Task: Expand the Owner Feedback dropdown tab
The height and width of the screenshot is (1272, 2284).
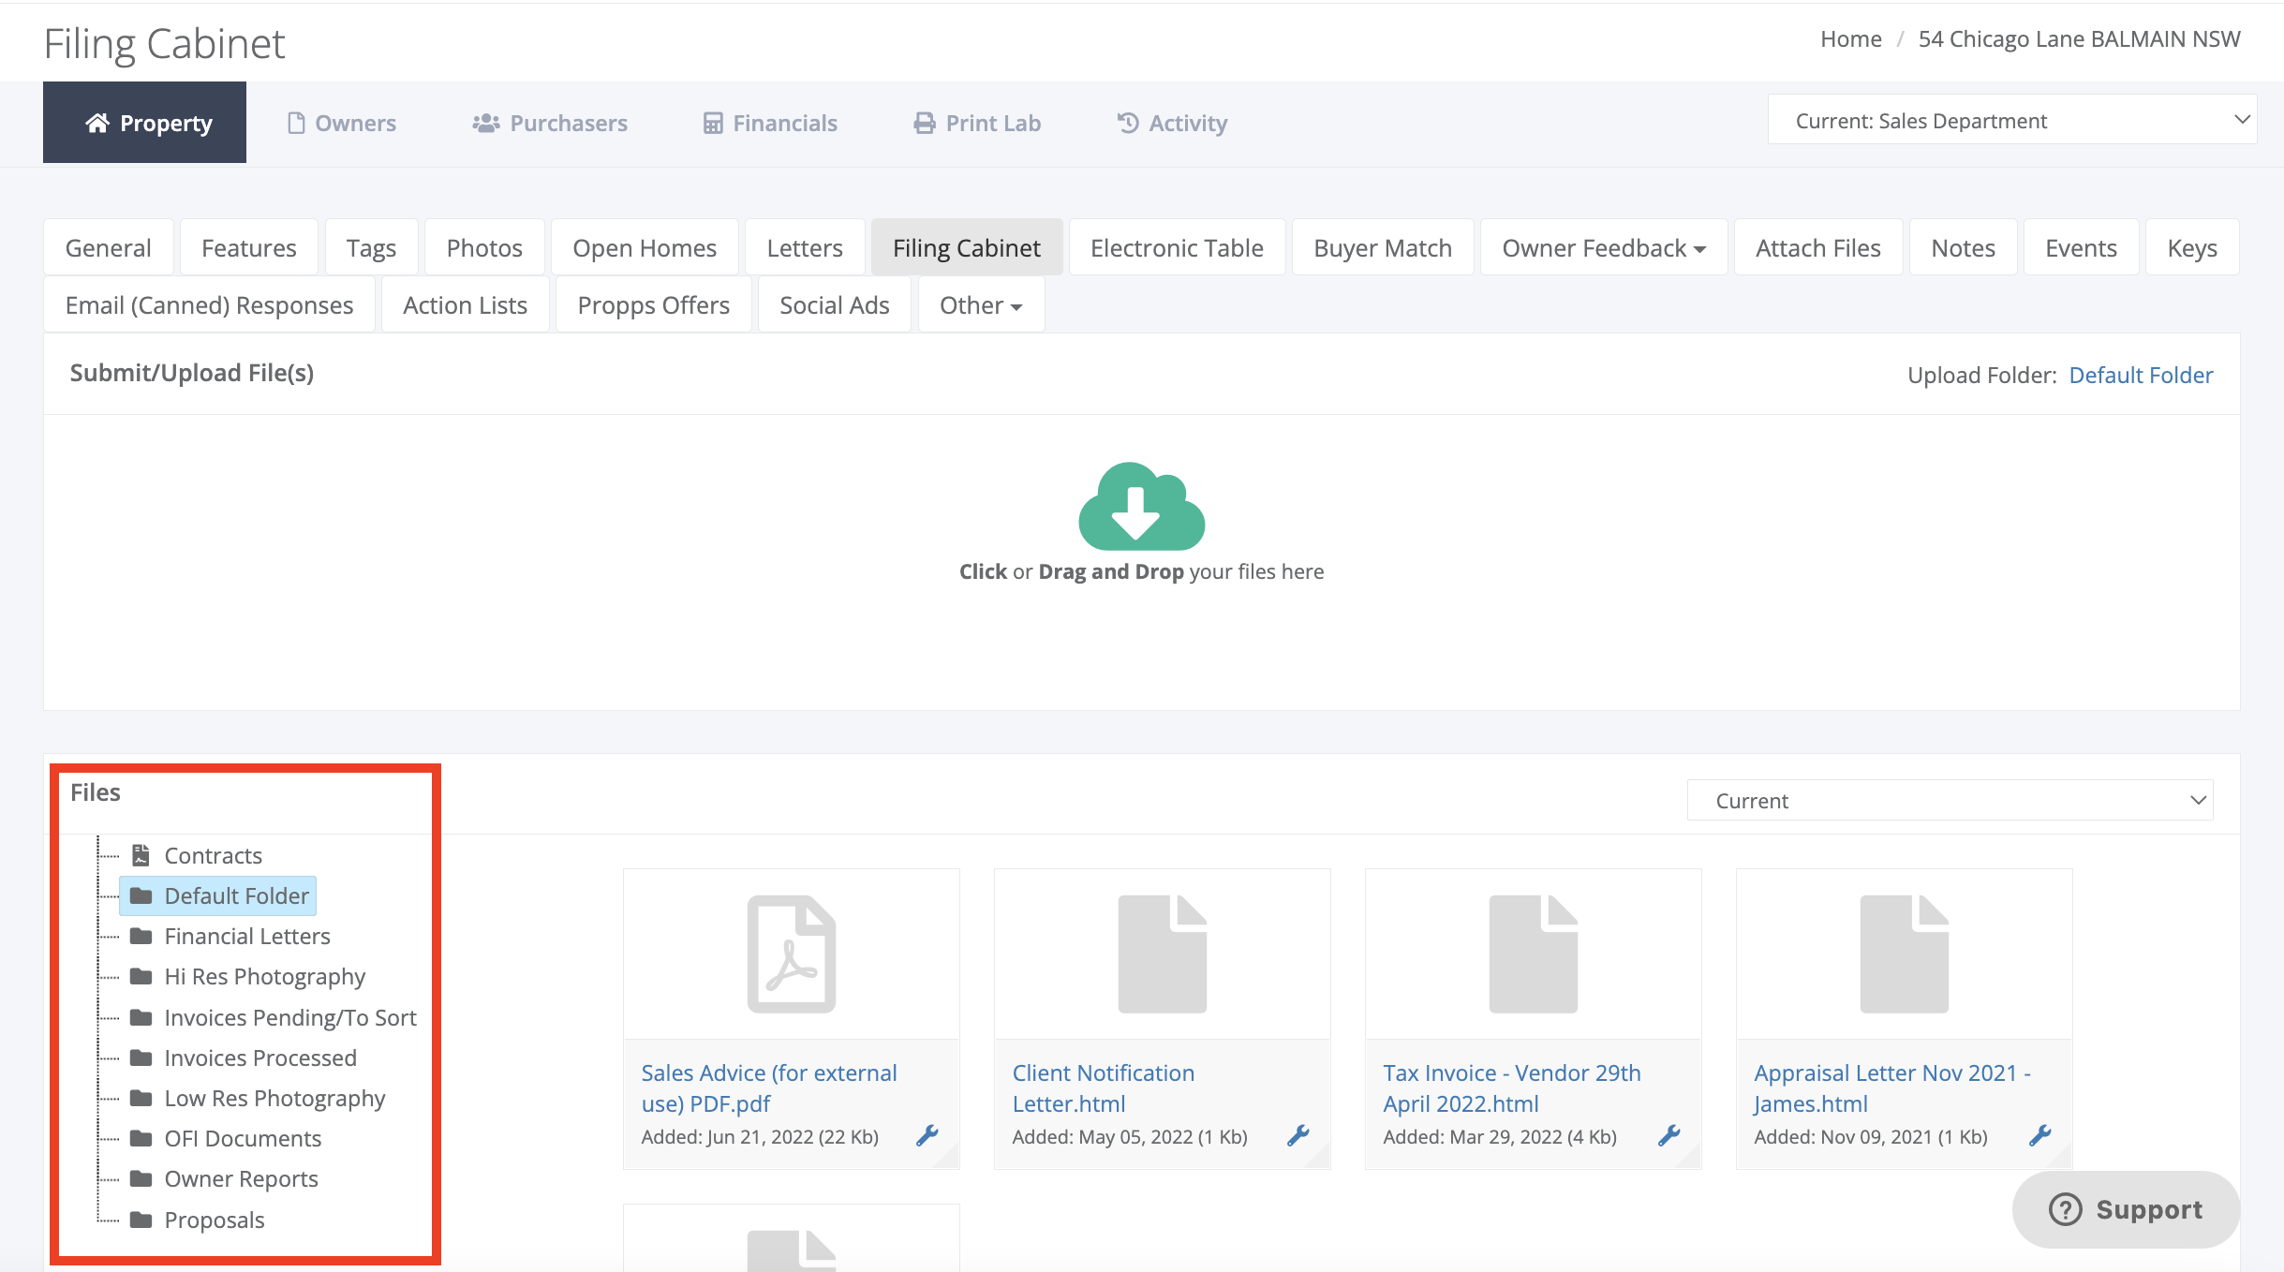Action: (x=1603, y=247)
